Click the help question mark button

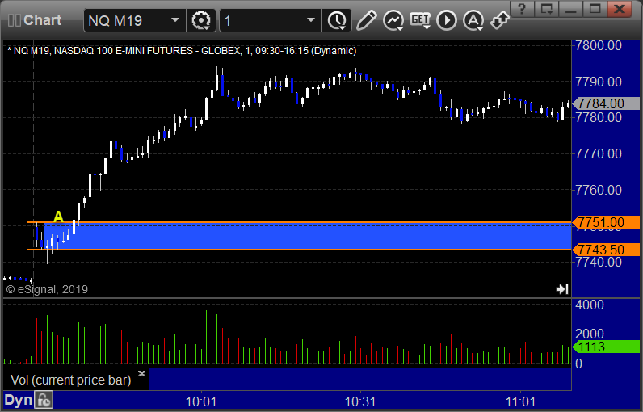522,9
